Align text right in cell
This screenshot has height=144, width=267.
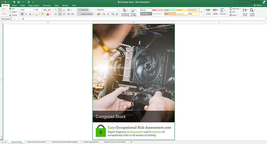(64, 14)
